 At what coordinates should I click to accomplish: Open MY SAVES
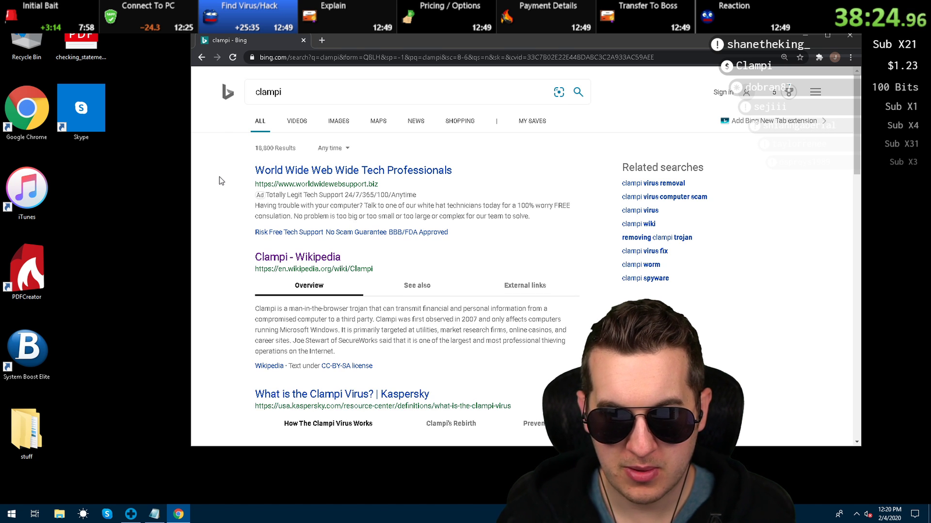(x=532, y=121)
